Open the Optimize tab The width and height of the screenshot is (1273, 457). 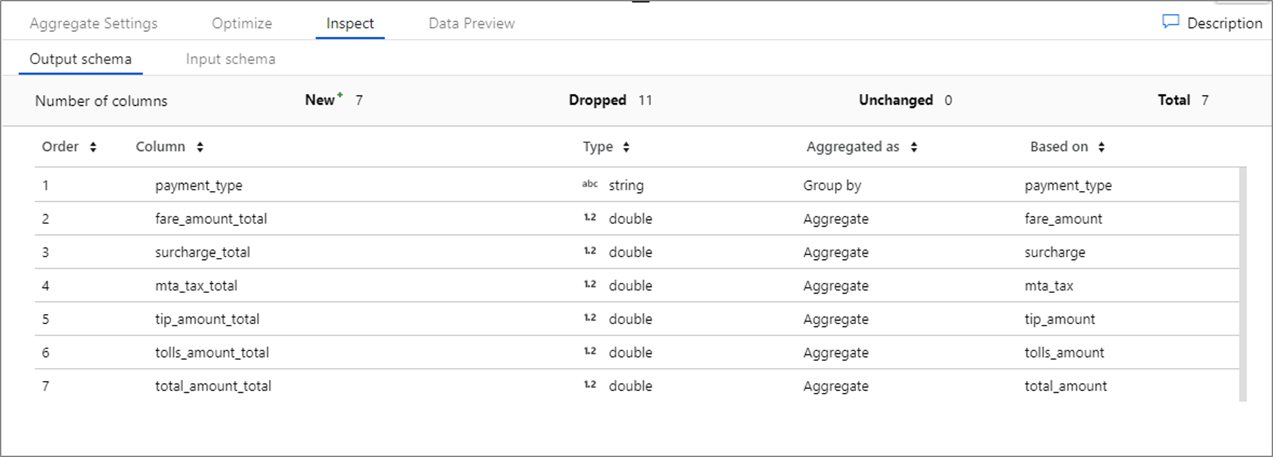[241, 23]
